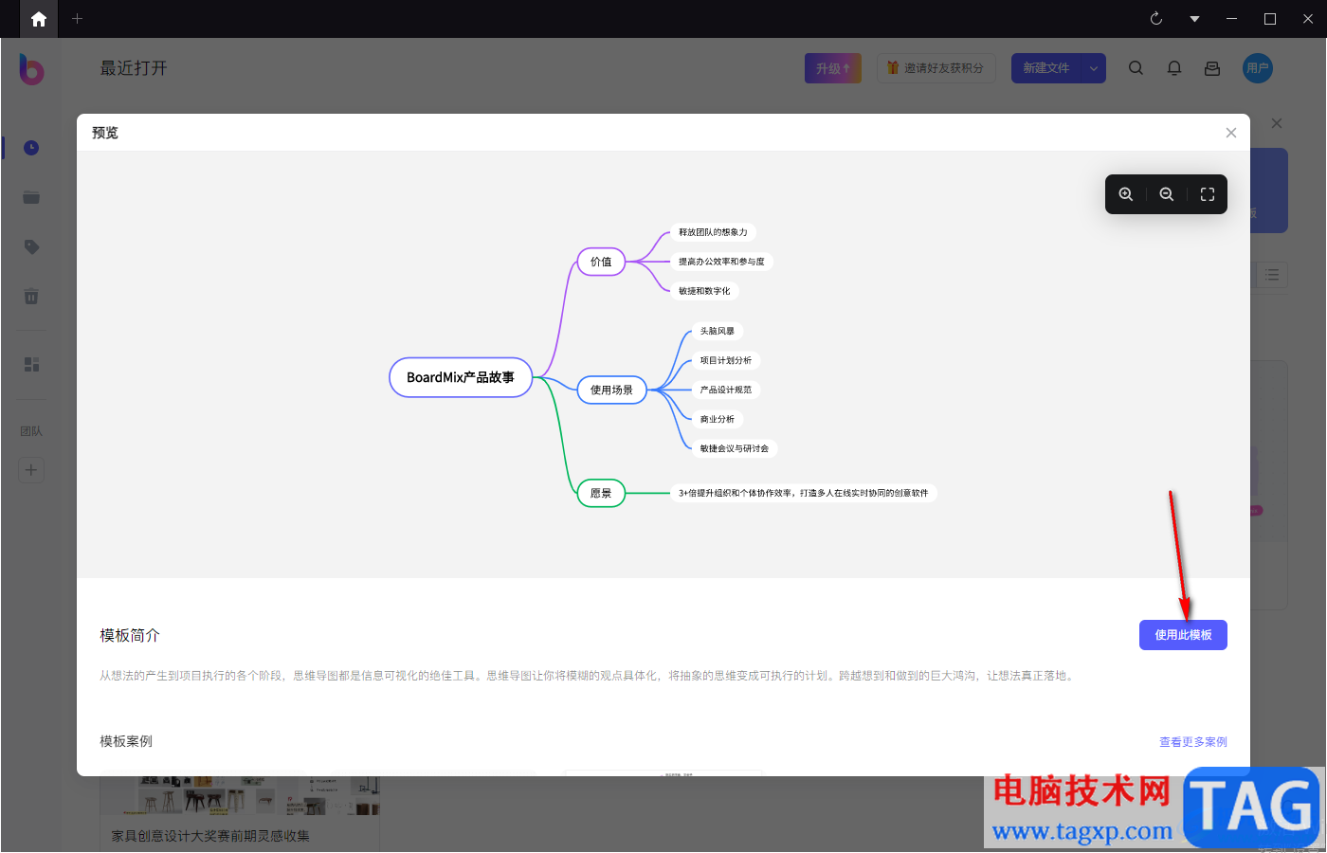
Task: Click the 商业分析 node
Action: coord(718,419)
